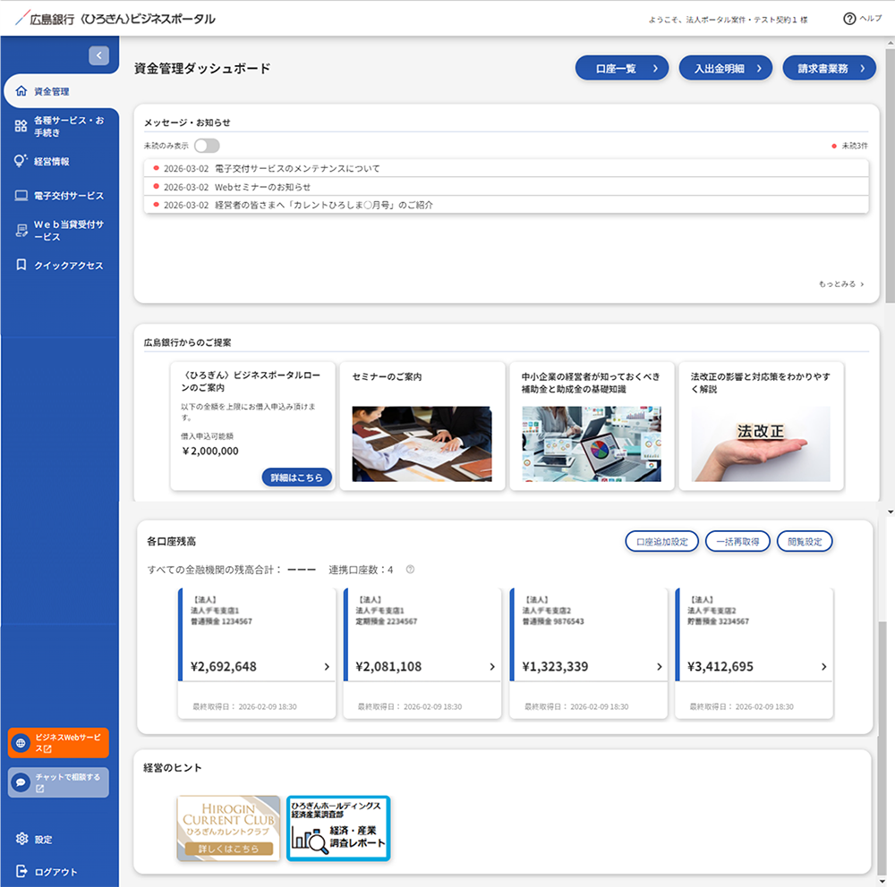The width and height of the screenshot is (895, 887).
Task: Open 設定 via the gear icon
Action: pos(21,839)
